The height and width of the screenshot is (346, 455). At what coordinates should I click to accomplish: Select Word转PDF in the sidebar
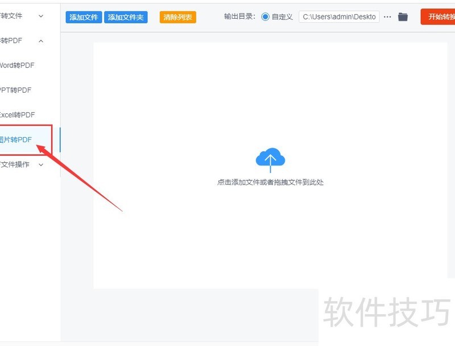coord(17,65)
